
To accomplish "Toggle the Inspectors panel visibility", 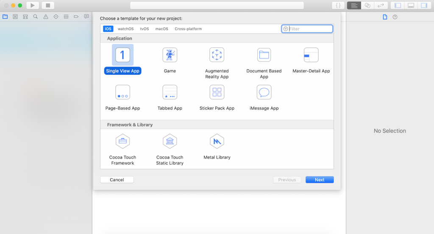I will 424,5.
